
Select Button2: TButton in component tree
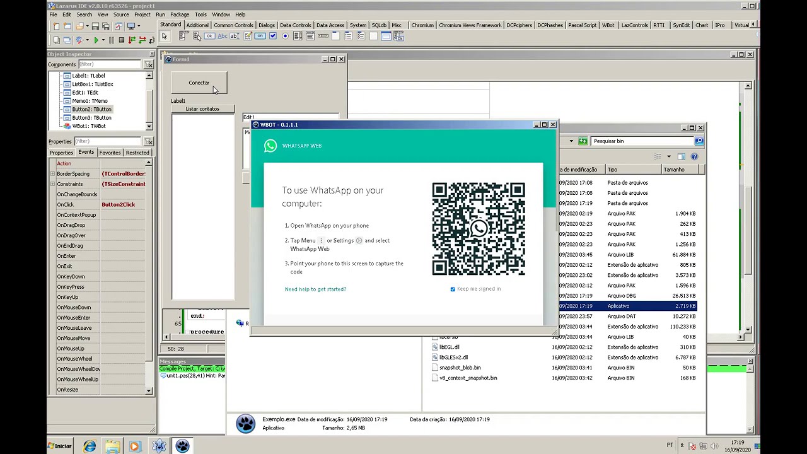pyautogui.click(x=91, y=109)
